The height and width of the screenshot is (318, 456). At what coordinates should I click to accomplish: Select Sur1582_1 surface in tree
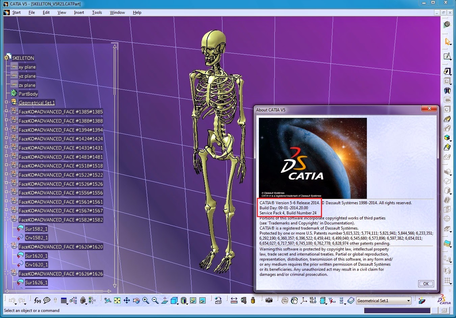coord(36,229)
